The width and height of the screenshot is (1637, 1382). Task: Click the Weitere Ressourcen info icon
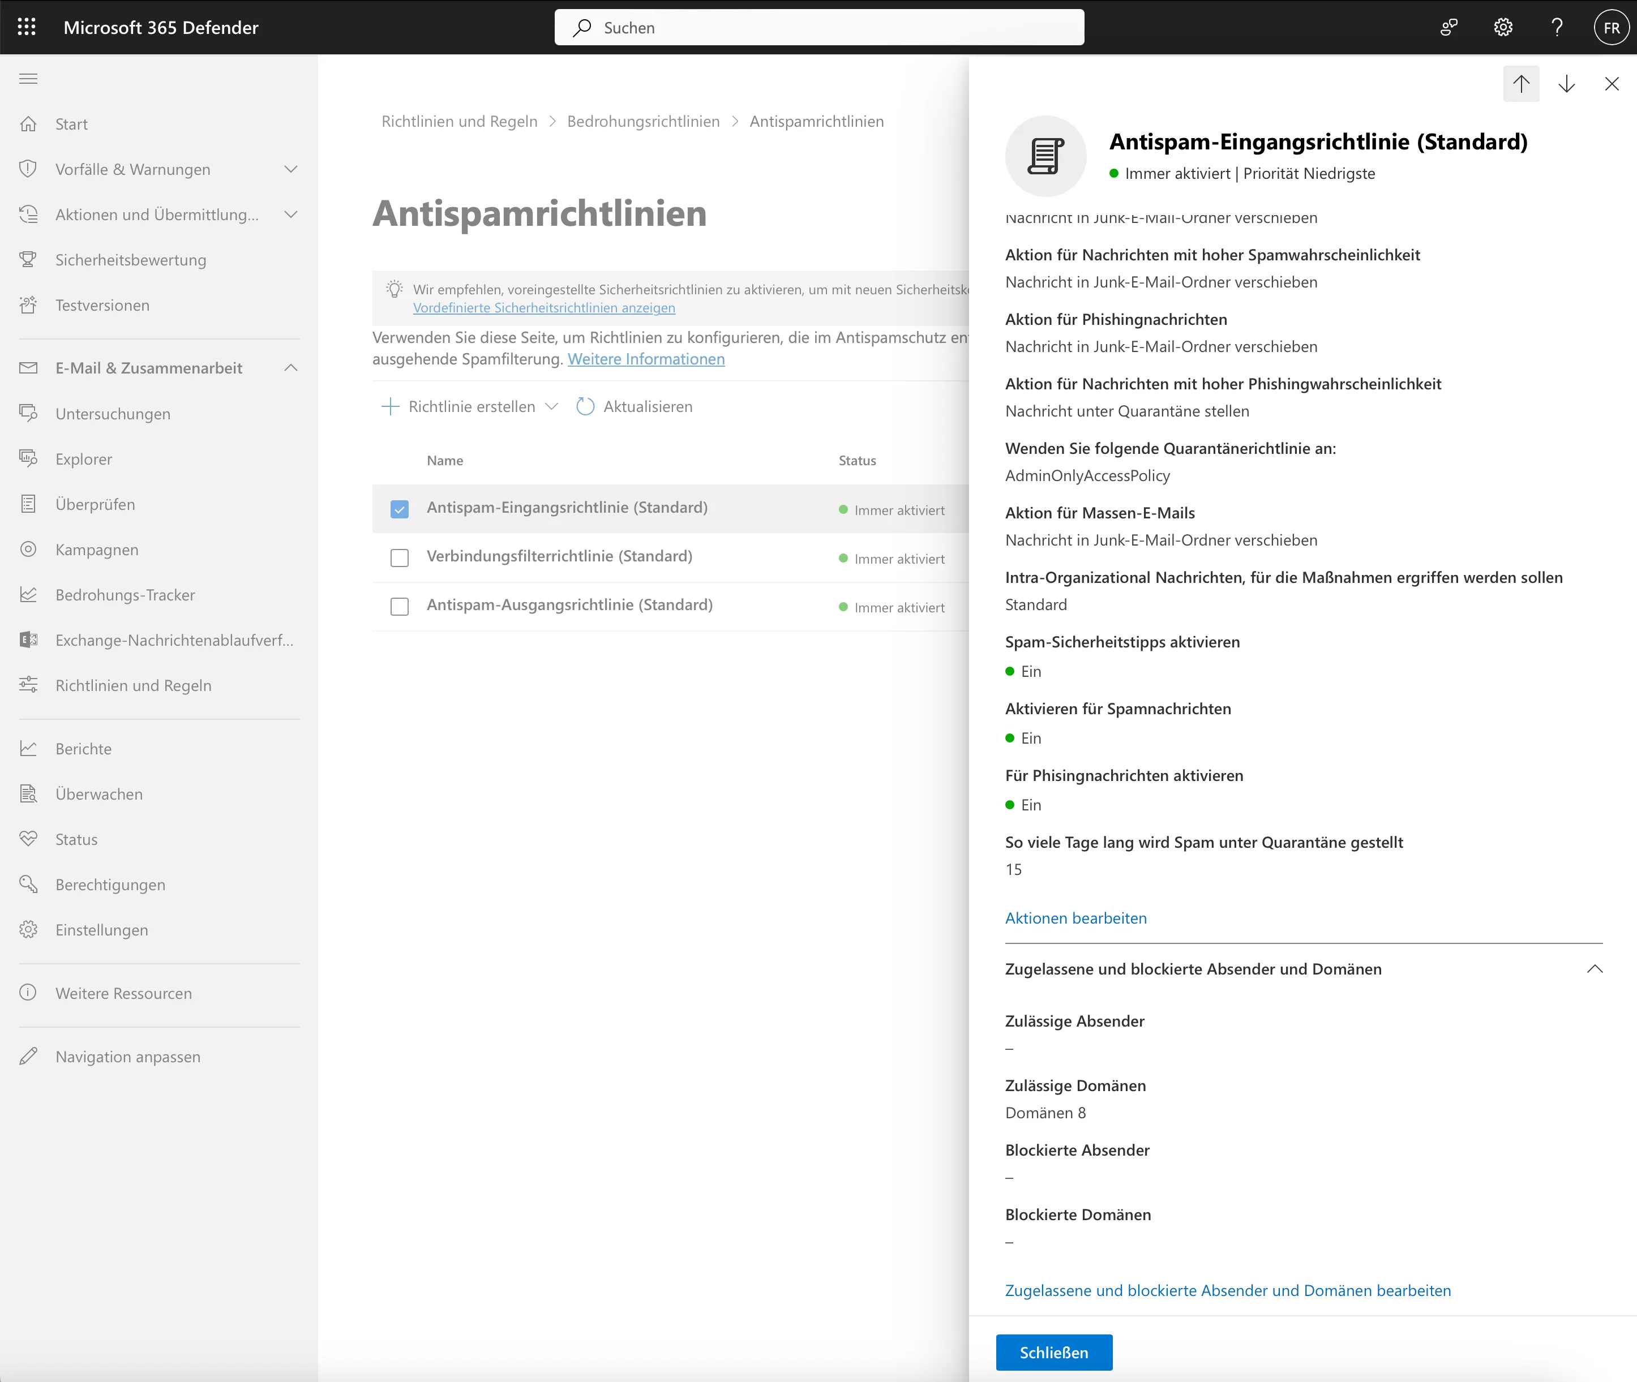pos(28,993)
